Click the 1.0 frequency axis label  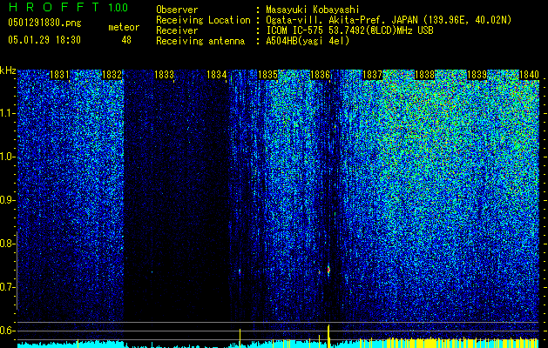(x=7, y=157)
